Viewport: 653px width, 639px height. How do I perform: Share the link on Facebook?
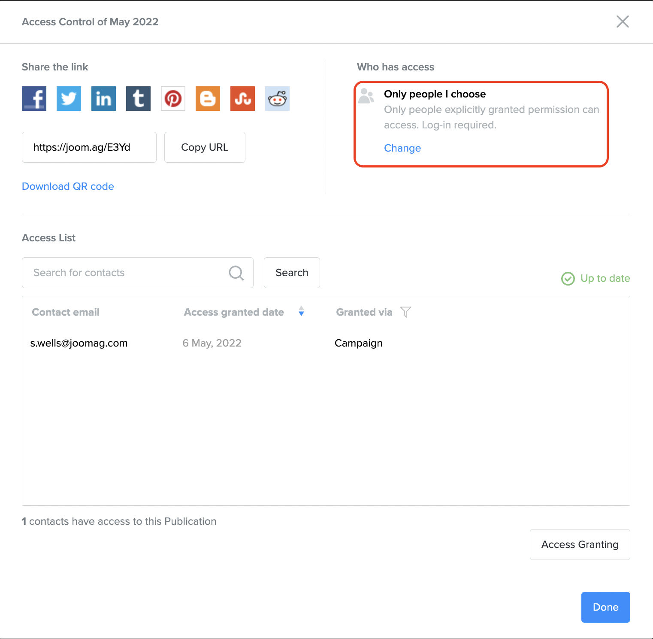(34, 98)
